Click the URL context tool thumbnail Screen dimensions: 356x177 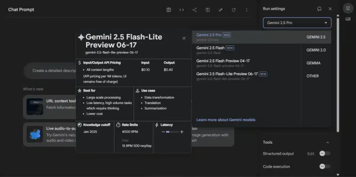35,106
